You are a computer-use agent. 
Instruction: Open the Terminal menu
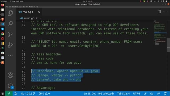[x=32, y=7]
